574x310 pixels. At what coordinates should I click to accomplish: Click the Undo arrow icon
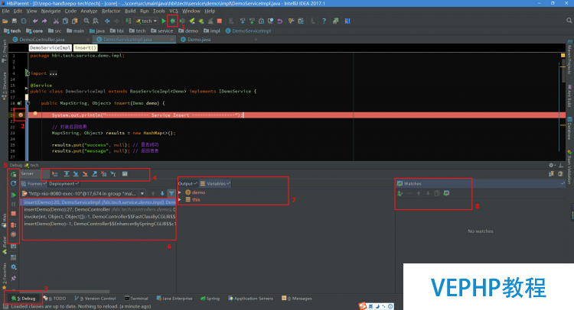(35, 21)
